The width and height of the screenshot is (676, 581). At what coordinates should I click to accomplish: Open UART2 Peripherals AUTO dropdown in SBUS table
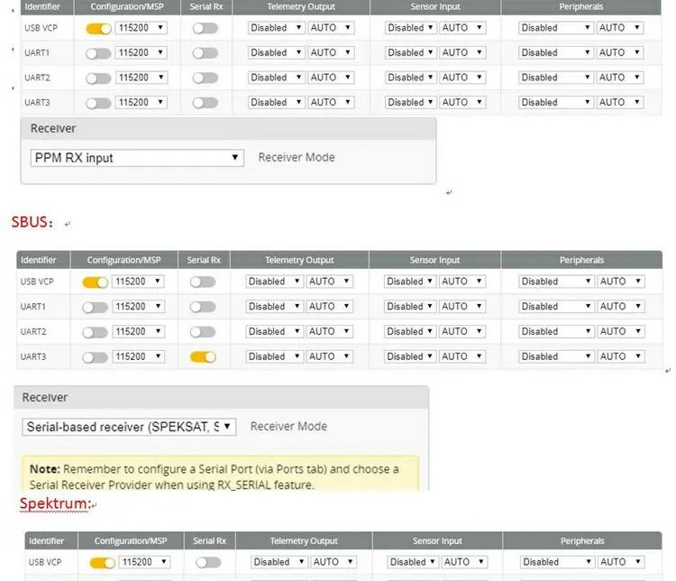click(x=621, y=331)
